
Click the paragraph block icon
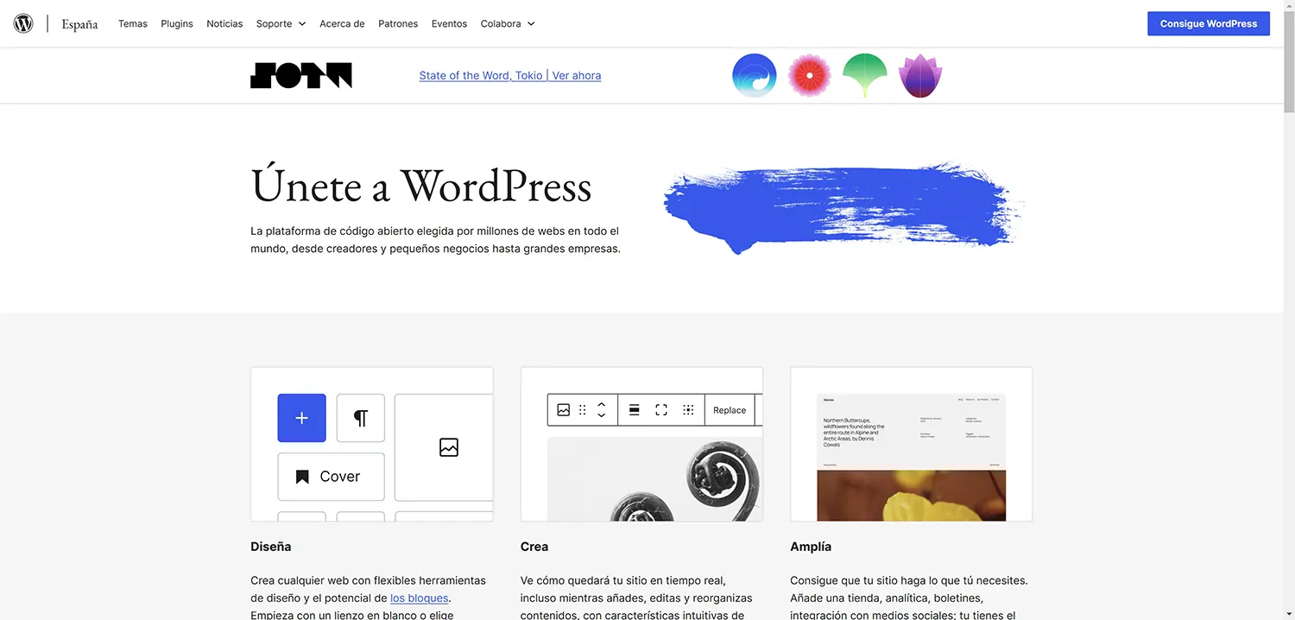pos(360,418)
